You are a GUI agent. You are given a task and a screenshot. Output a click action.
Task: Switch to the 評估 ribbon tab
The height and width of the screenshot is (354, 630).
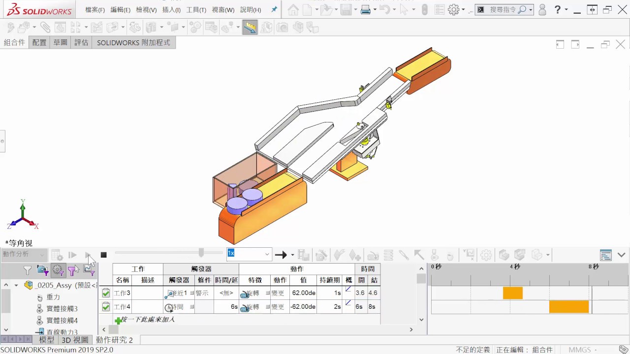tap(81, 43)
